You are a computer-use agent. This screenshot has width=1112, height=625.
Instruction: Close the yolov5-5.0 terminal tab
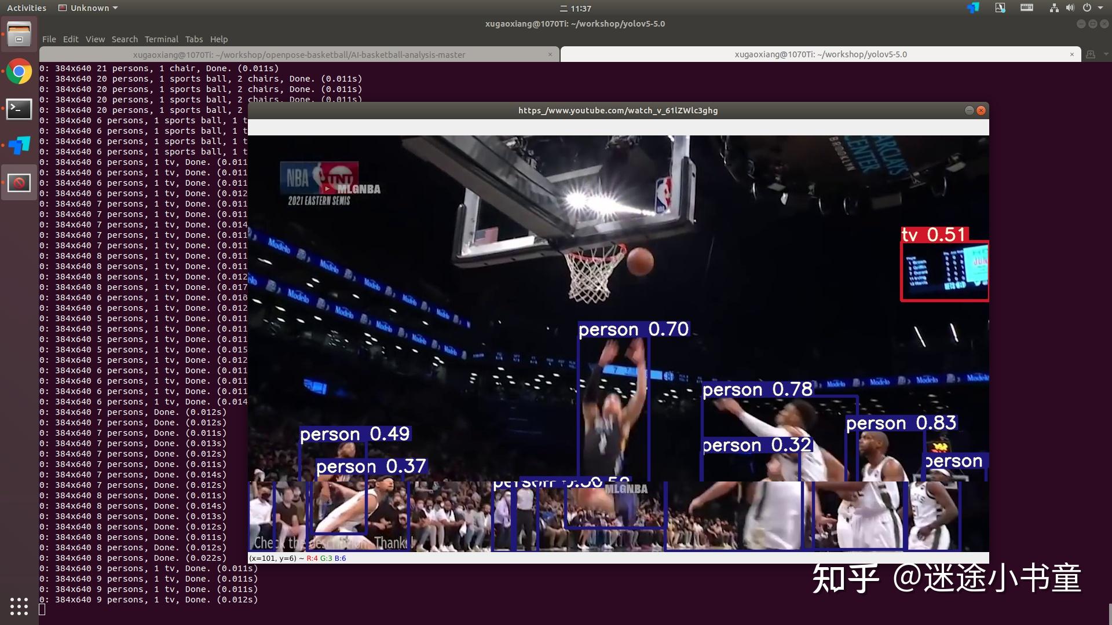coord(1071,54)
